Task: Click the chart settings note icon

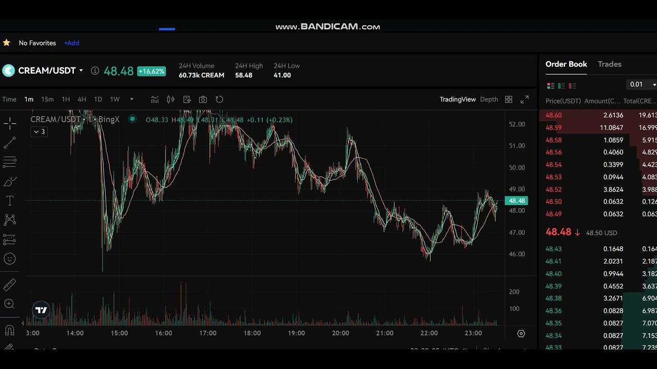Action: coord(187,99)
